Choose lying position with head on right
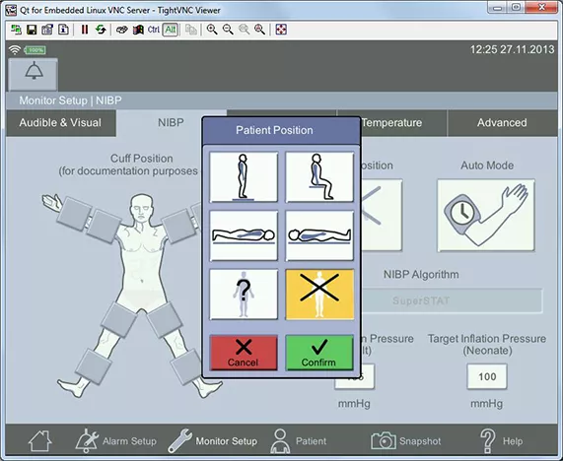Screen dimensions: 563x461 (244, 235)
